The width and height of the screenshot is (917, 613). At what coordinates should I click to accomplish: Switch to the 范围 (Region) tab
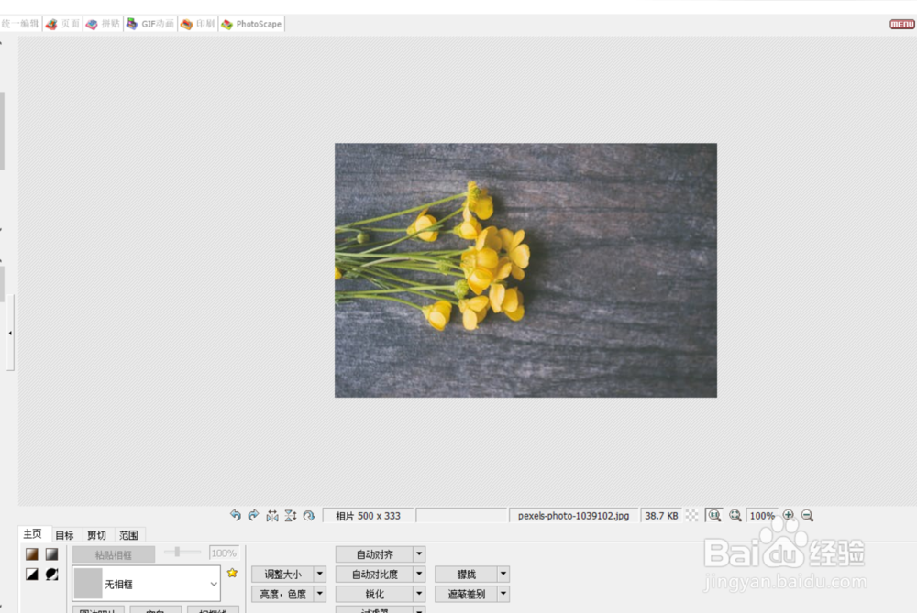click(128, 535)
